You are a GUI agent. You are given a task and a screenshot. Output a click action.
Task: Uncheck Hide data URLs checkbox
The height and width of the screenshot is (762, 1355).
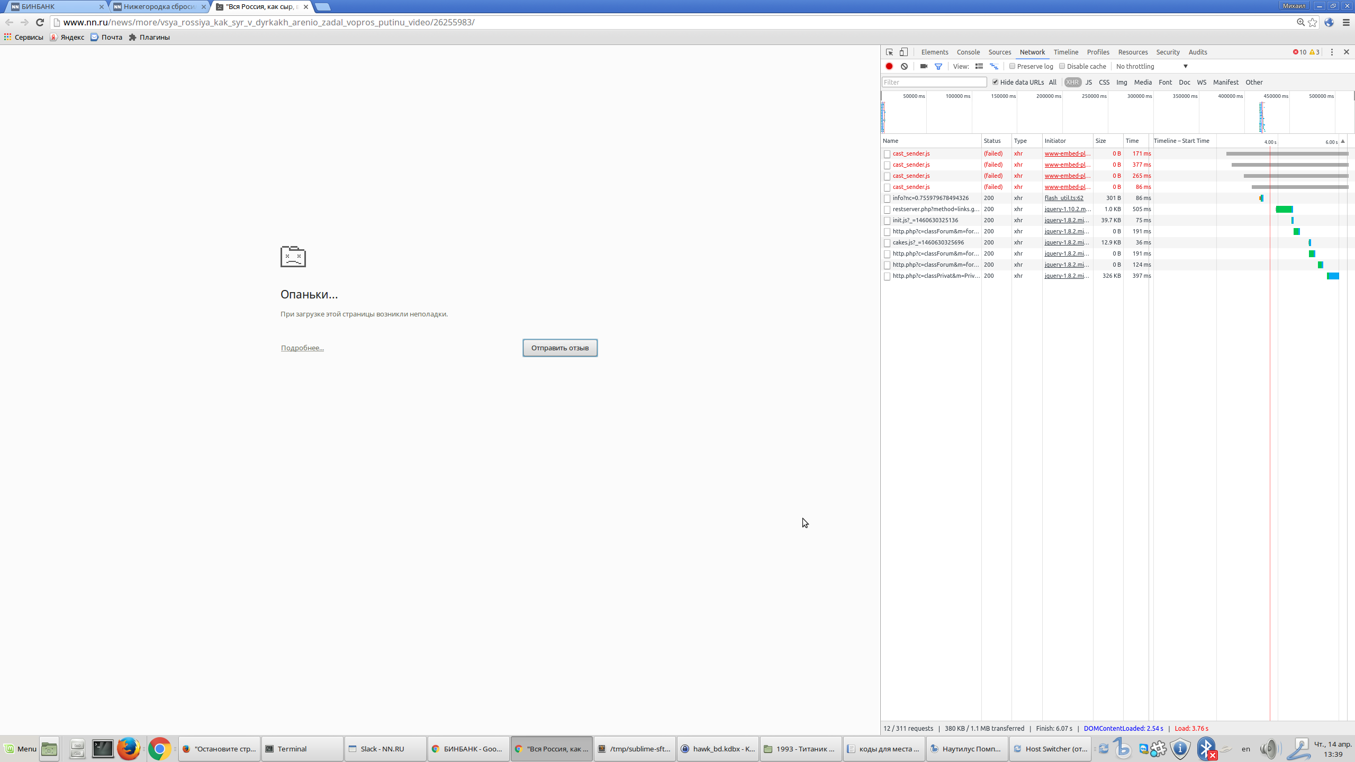pos(995,82)
